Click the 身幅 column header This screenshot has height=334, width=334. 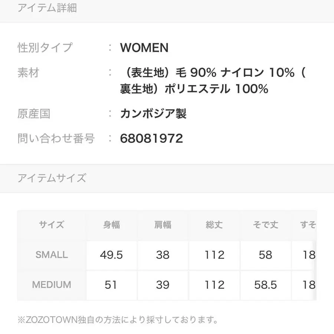click(111, 225)
